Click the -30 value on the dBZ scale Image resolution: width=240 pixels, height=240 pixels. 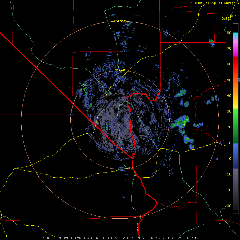pos(228,206)
